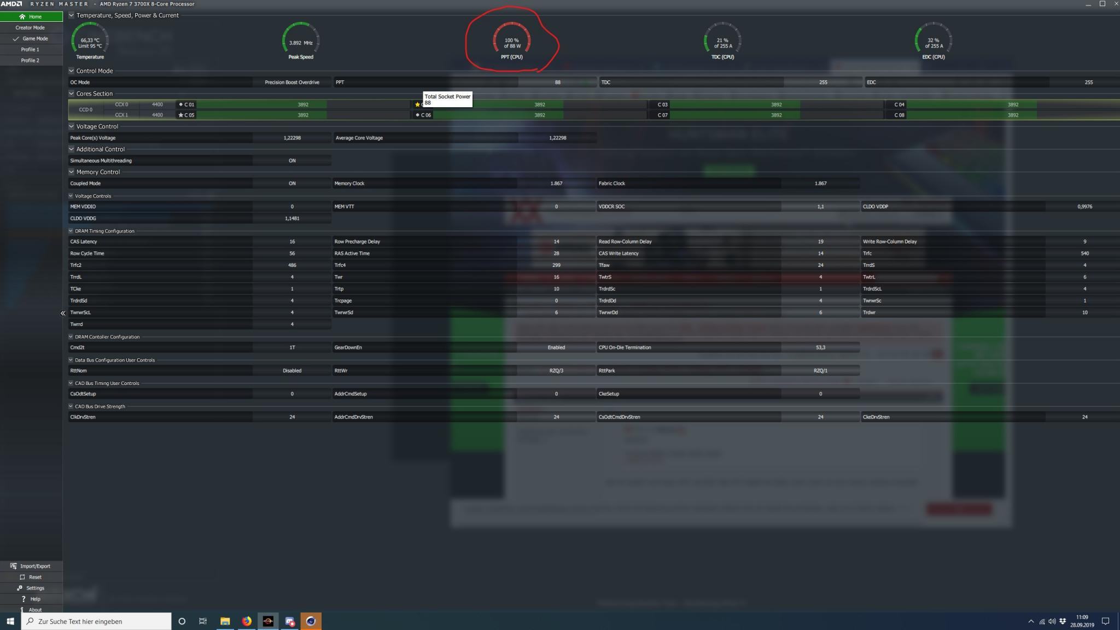The height and width of the screenshot is (630, 1120).
Task: Click the TDC value 255 field
Action: click(823, 82)
